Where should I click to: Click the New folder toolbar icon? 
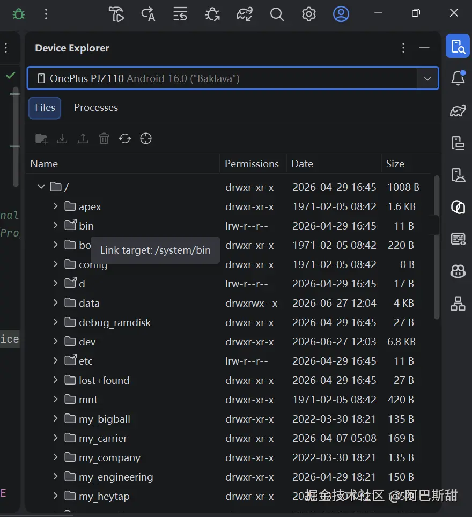(41, 138)
